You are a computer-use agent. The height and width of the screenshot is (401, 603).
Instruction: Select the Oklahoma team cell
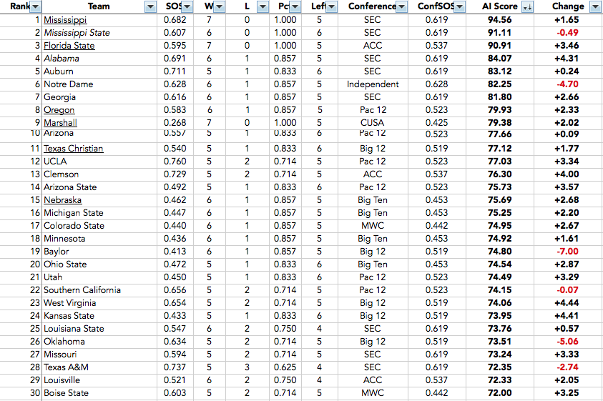coord(99,342)
